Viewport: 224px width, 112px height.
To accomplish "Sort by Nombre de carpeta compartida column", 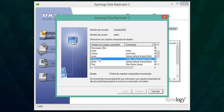I will pyautogui.click(x=108, y=45).
